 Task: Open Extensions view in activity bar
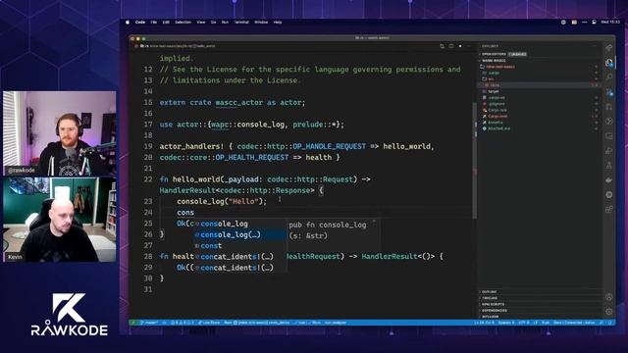[x=609, y=209]
